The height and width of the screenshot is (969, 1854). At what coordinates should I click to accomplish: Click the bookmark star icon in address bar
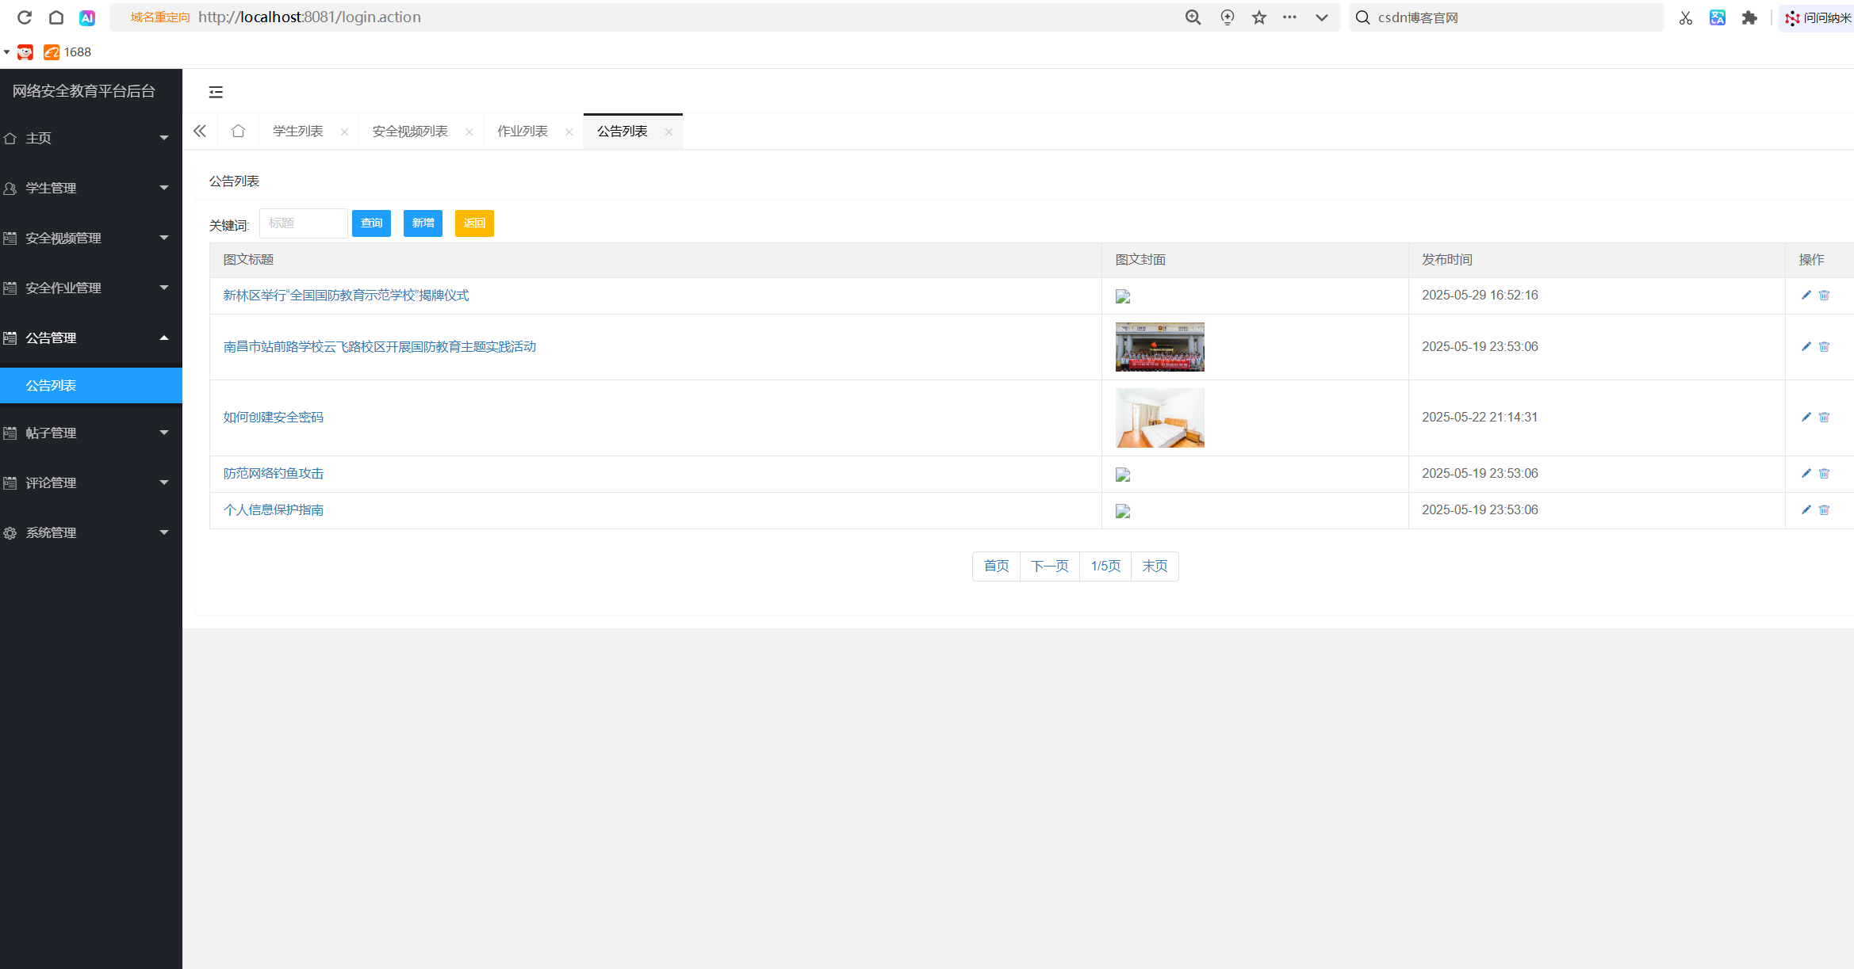tap(1259, 17)
